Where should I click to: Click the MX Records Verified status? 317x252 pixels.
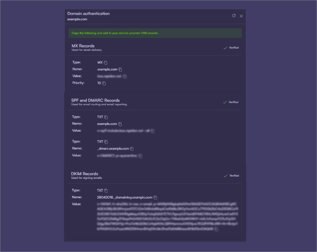[x=231, y=48]
